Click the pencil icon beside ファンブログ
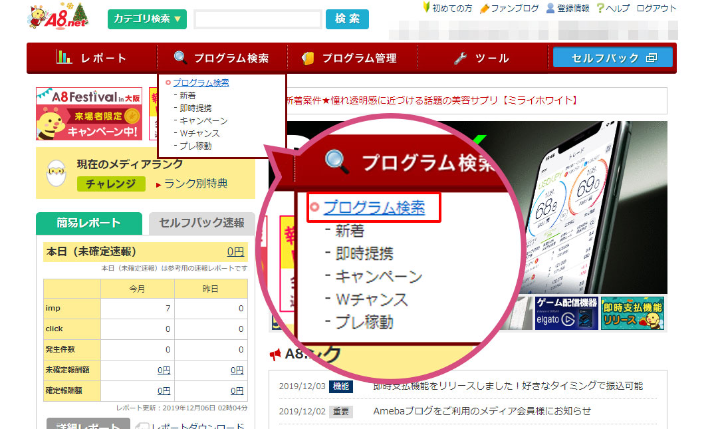 pyautogui.click(x=485, y=8)
